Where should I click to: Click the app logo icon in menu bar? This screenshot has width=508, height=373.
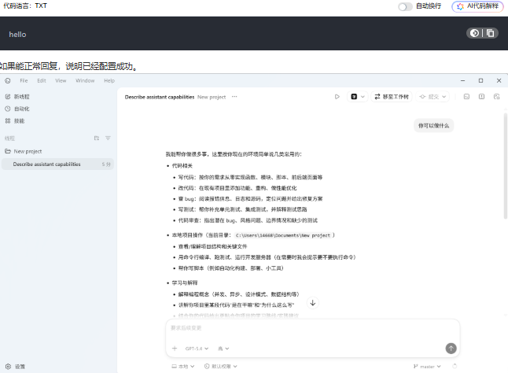pos(8,81)
